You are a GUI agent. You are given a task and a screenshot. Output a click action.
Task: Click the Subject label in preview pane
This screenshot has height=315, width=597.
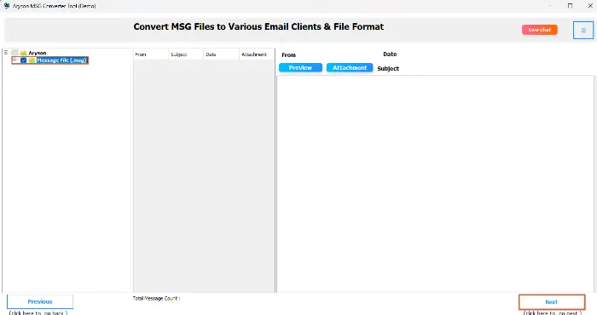pyautogui.click(x=388, y=68)
